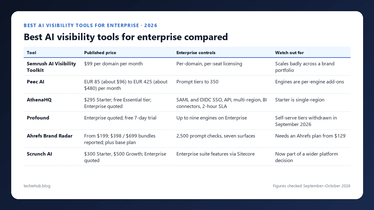The width and height of the screenshot is (374, 210).
Task: Select the 'Scrunch AI' tool name
Action: click(x=39, y=154)
